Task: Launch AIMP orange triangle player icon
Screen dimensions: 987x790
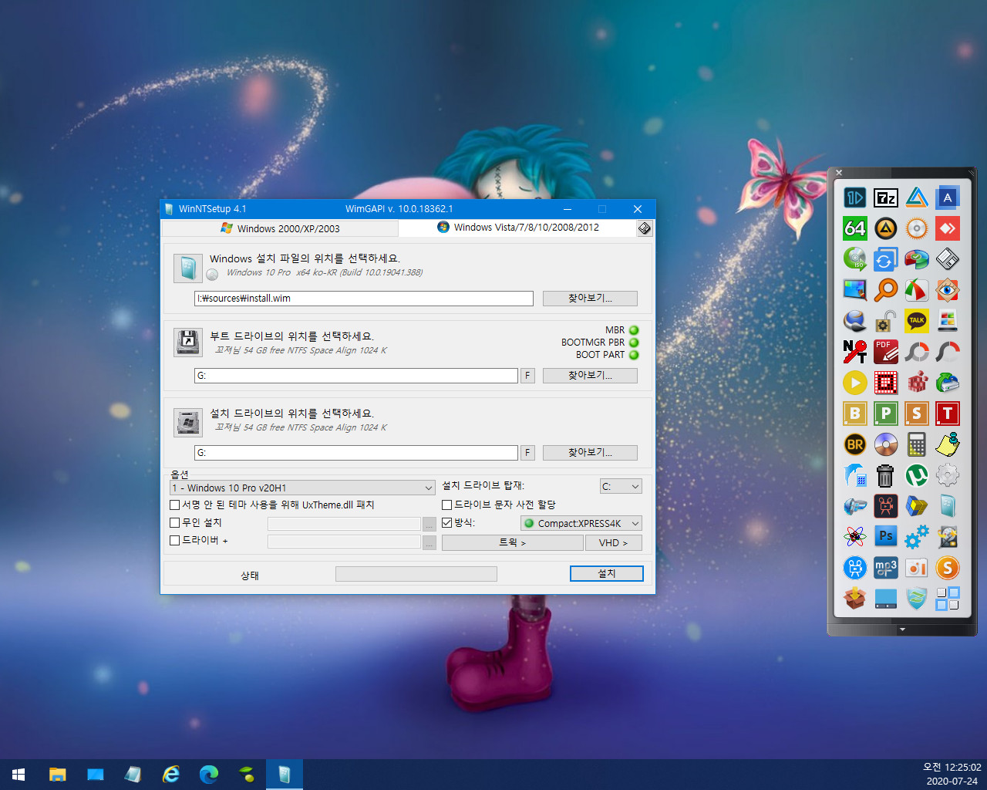Action: pos(885,228)
